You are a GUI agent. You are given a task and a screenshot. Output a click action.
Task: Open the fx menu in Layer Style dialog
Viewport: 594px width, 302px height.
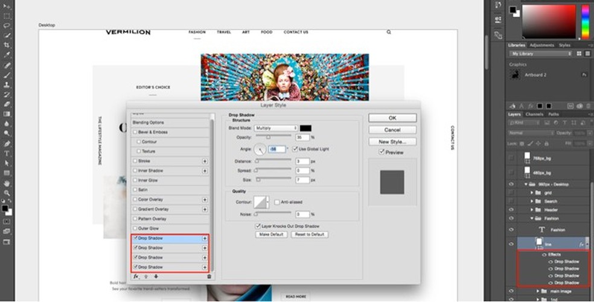(x=136, y=277)
